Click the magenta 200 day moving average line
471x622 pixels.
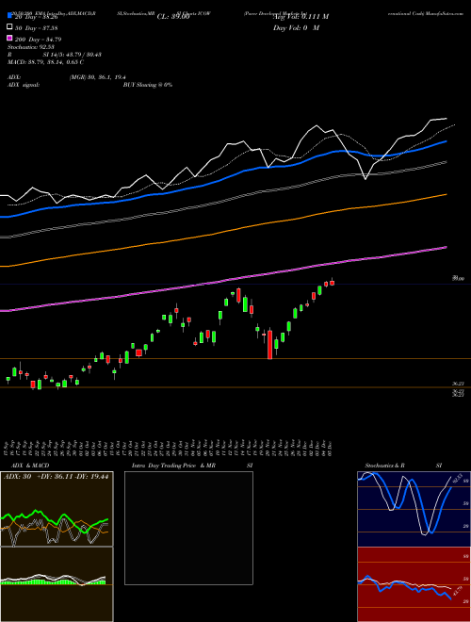(x=223, y=280)
